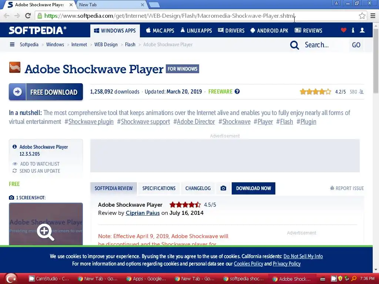The image size is (379, 284).
Task: Open the Softpedia hamburger menu in breadcrumb
Action: point(12,44)
